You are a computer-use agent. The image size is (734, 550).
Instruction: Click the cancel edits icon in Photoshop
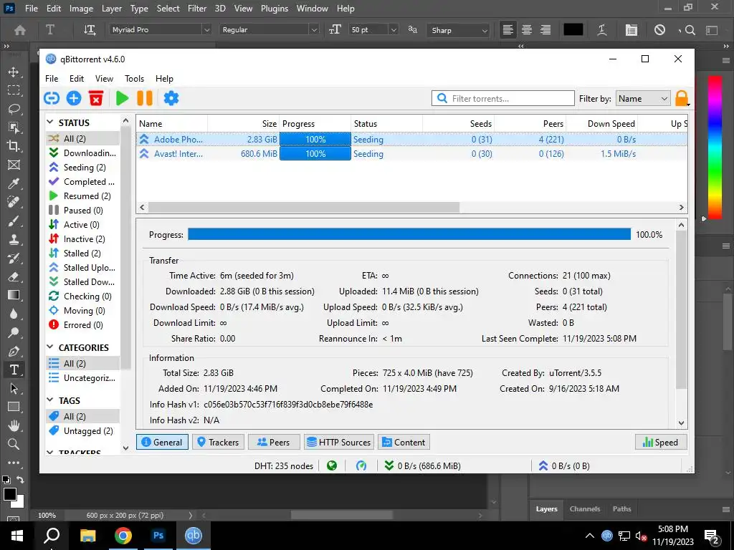659,30
